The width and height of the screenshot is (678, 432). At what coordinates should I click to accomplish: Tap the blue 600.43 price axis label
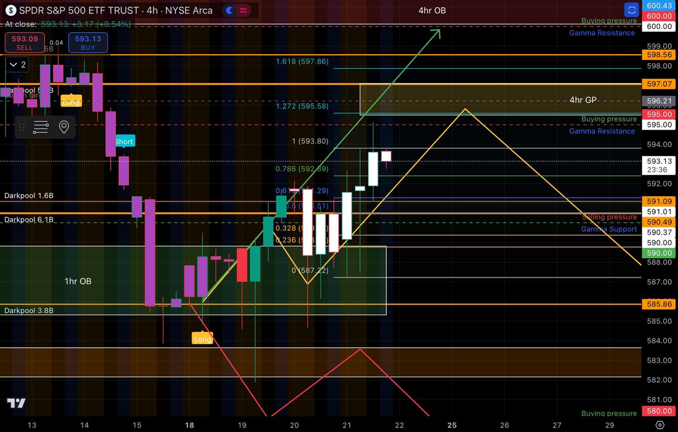[x=659, y=6]
